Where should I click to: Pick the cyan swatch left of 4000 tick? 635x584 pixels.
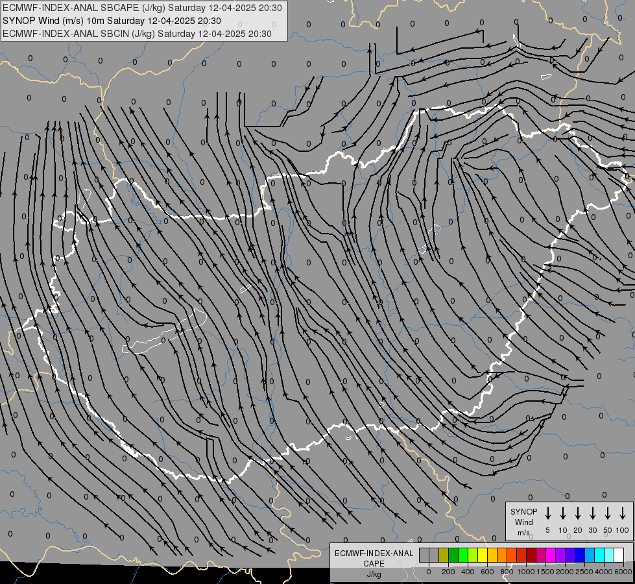599,555
